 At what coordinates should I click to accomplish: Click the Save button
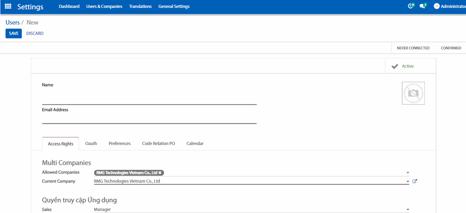(13, 34)
